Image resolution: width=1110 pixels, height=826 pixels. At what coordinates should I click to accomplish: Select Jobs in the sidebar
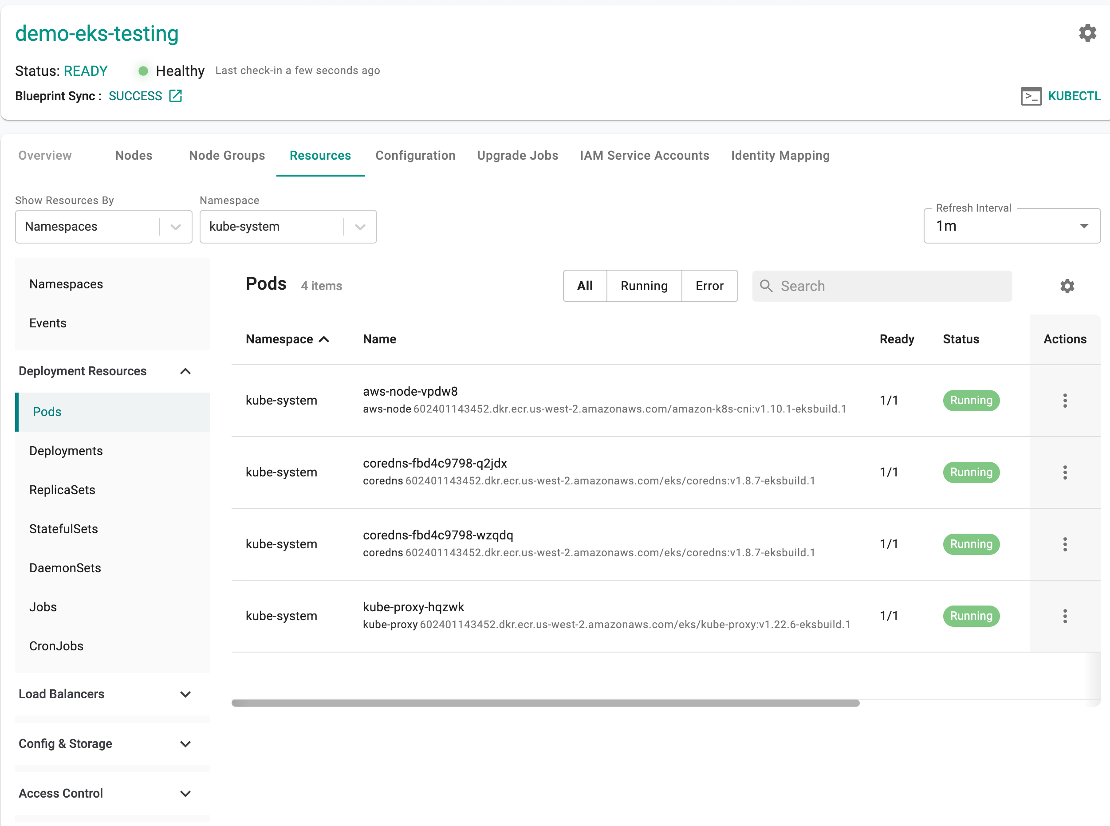pos(113,607)
